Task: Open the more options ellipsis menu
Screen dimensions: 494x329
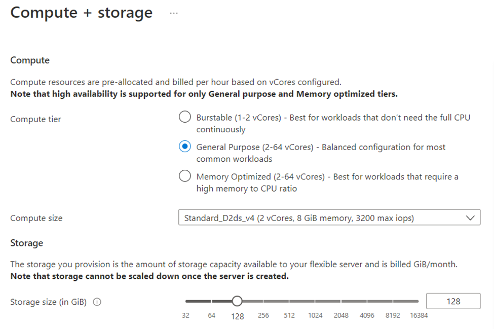Action: tap(174, 14)
